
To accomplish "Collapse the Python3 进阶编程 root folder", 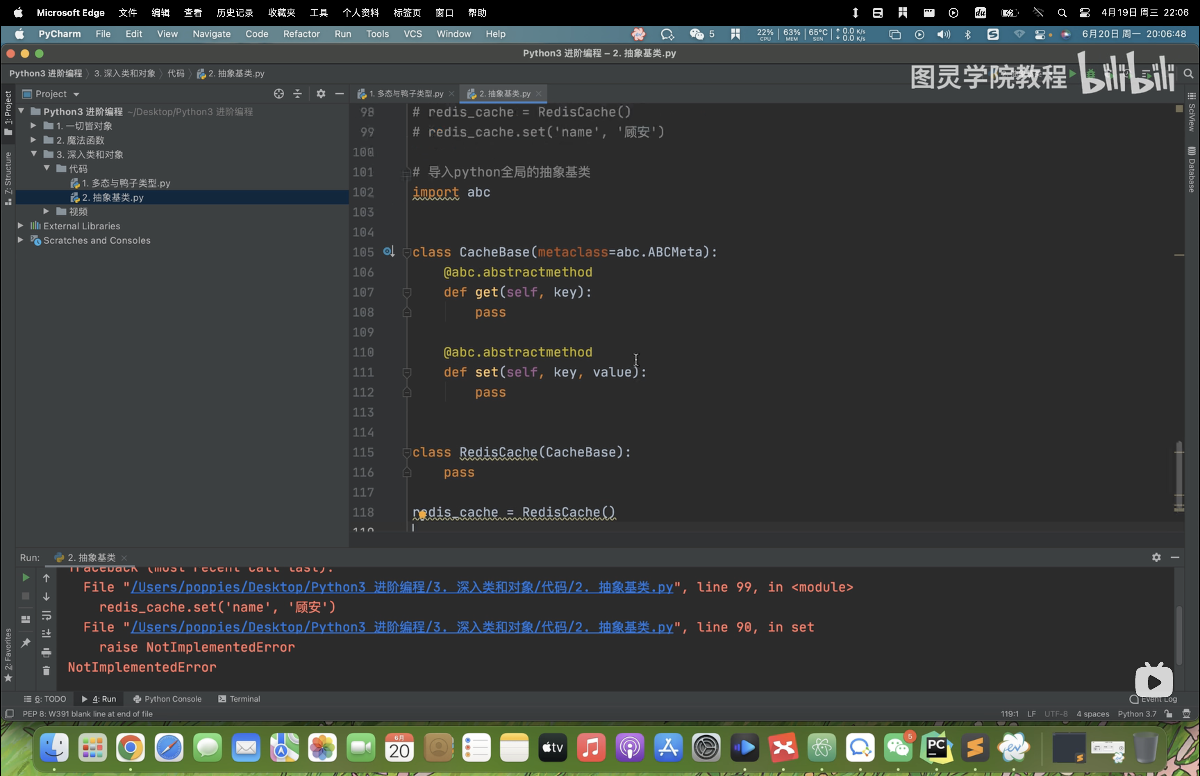I will pyautogui.click(x=22, y=111).
